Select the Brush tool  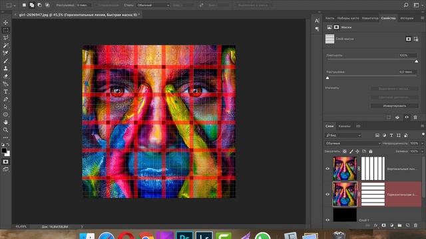pyautogui.click(x=5, y=61)
